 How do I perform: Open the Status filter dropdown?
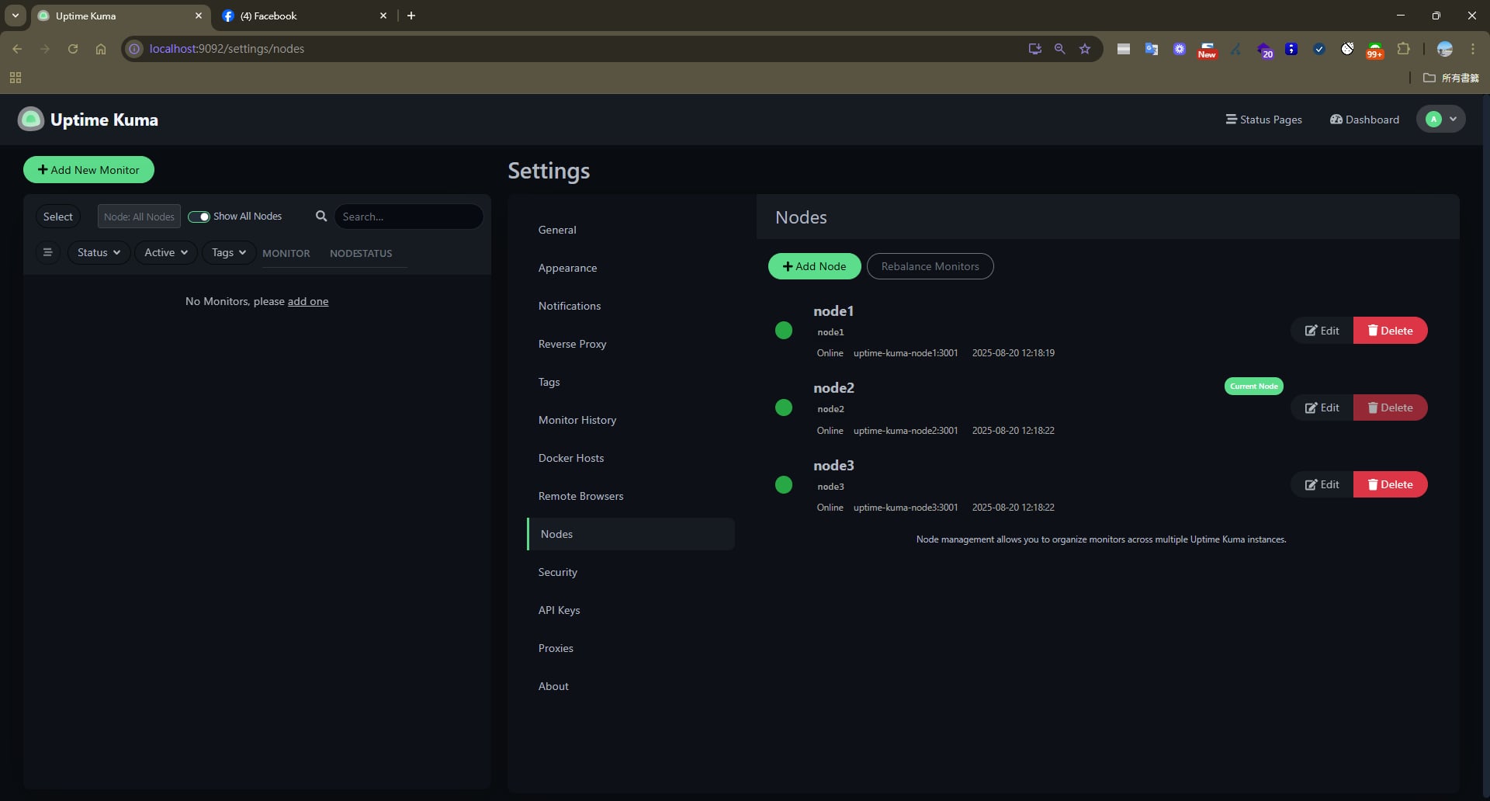(x=99, y=253)
